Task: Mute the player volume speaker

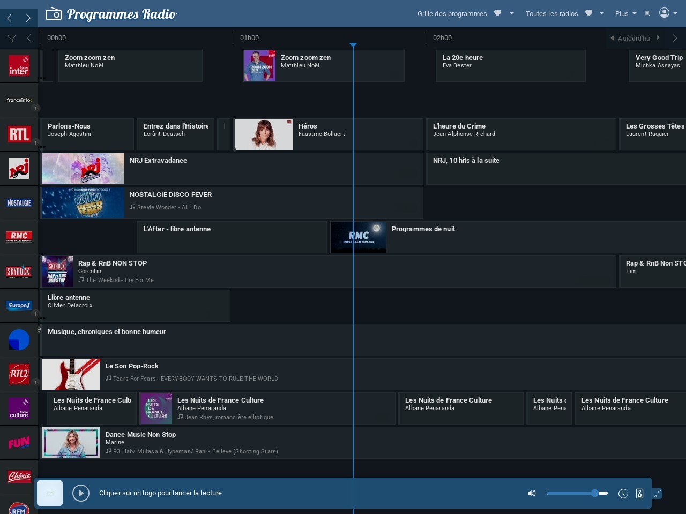Action: [532, 493]
